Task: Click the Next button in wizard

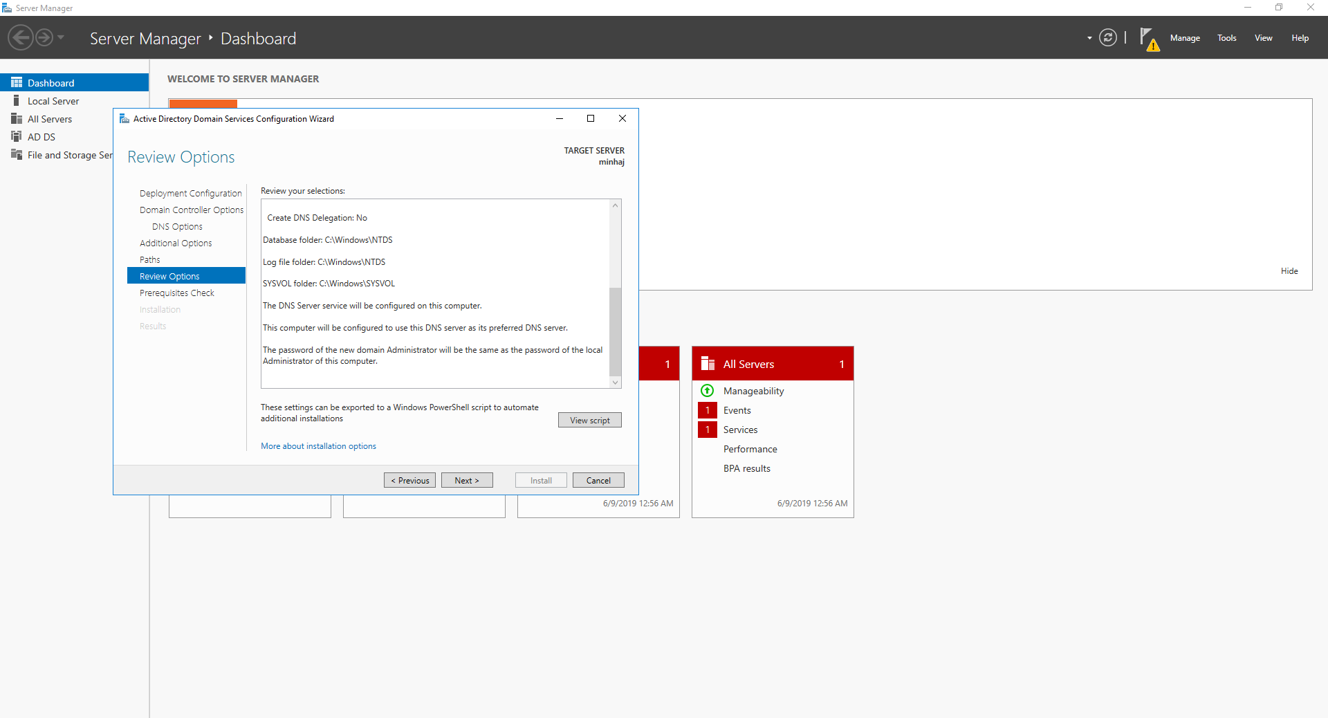Action: (x=467, y=481)
